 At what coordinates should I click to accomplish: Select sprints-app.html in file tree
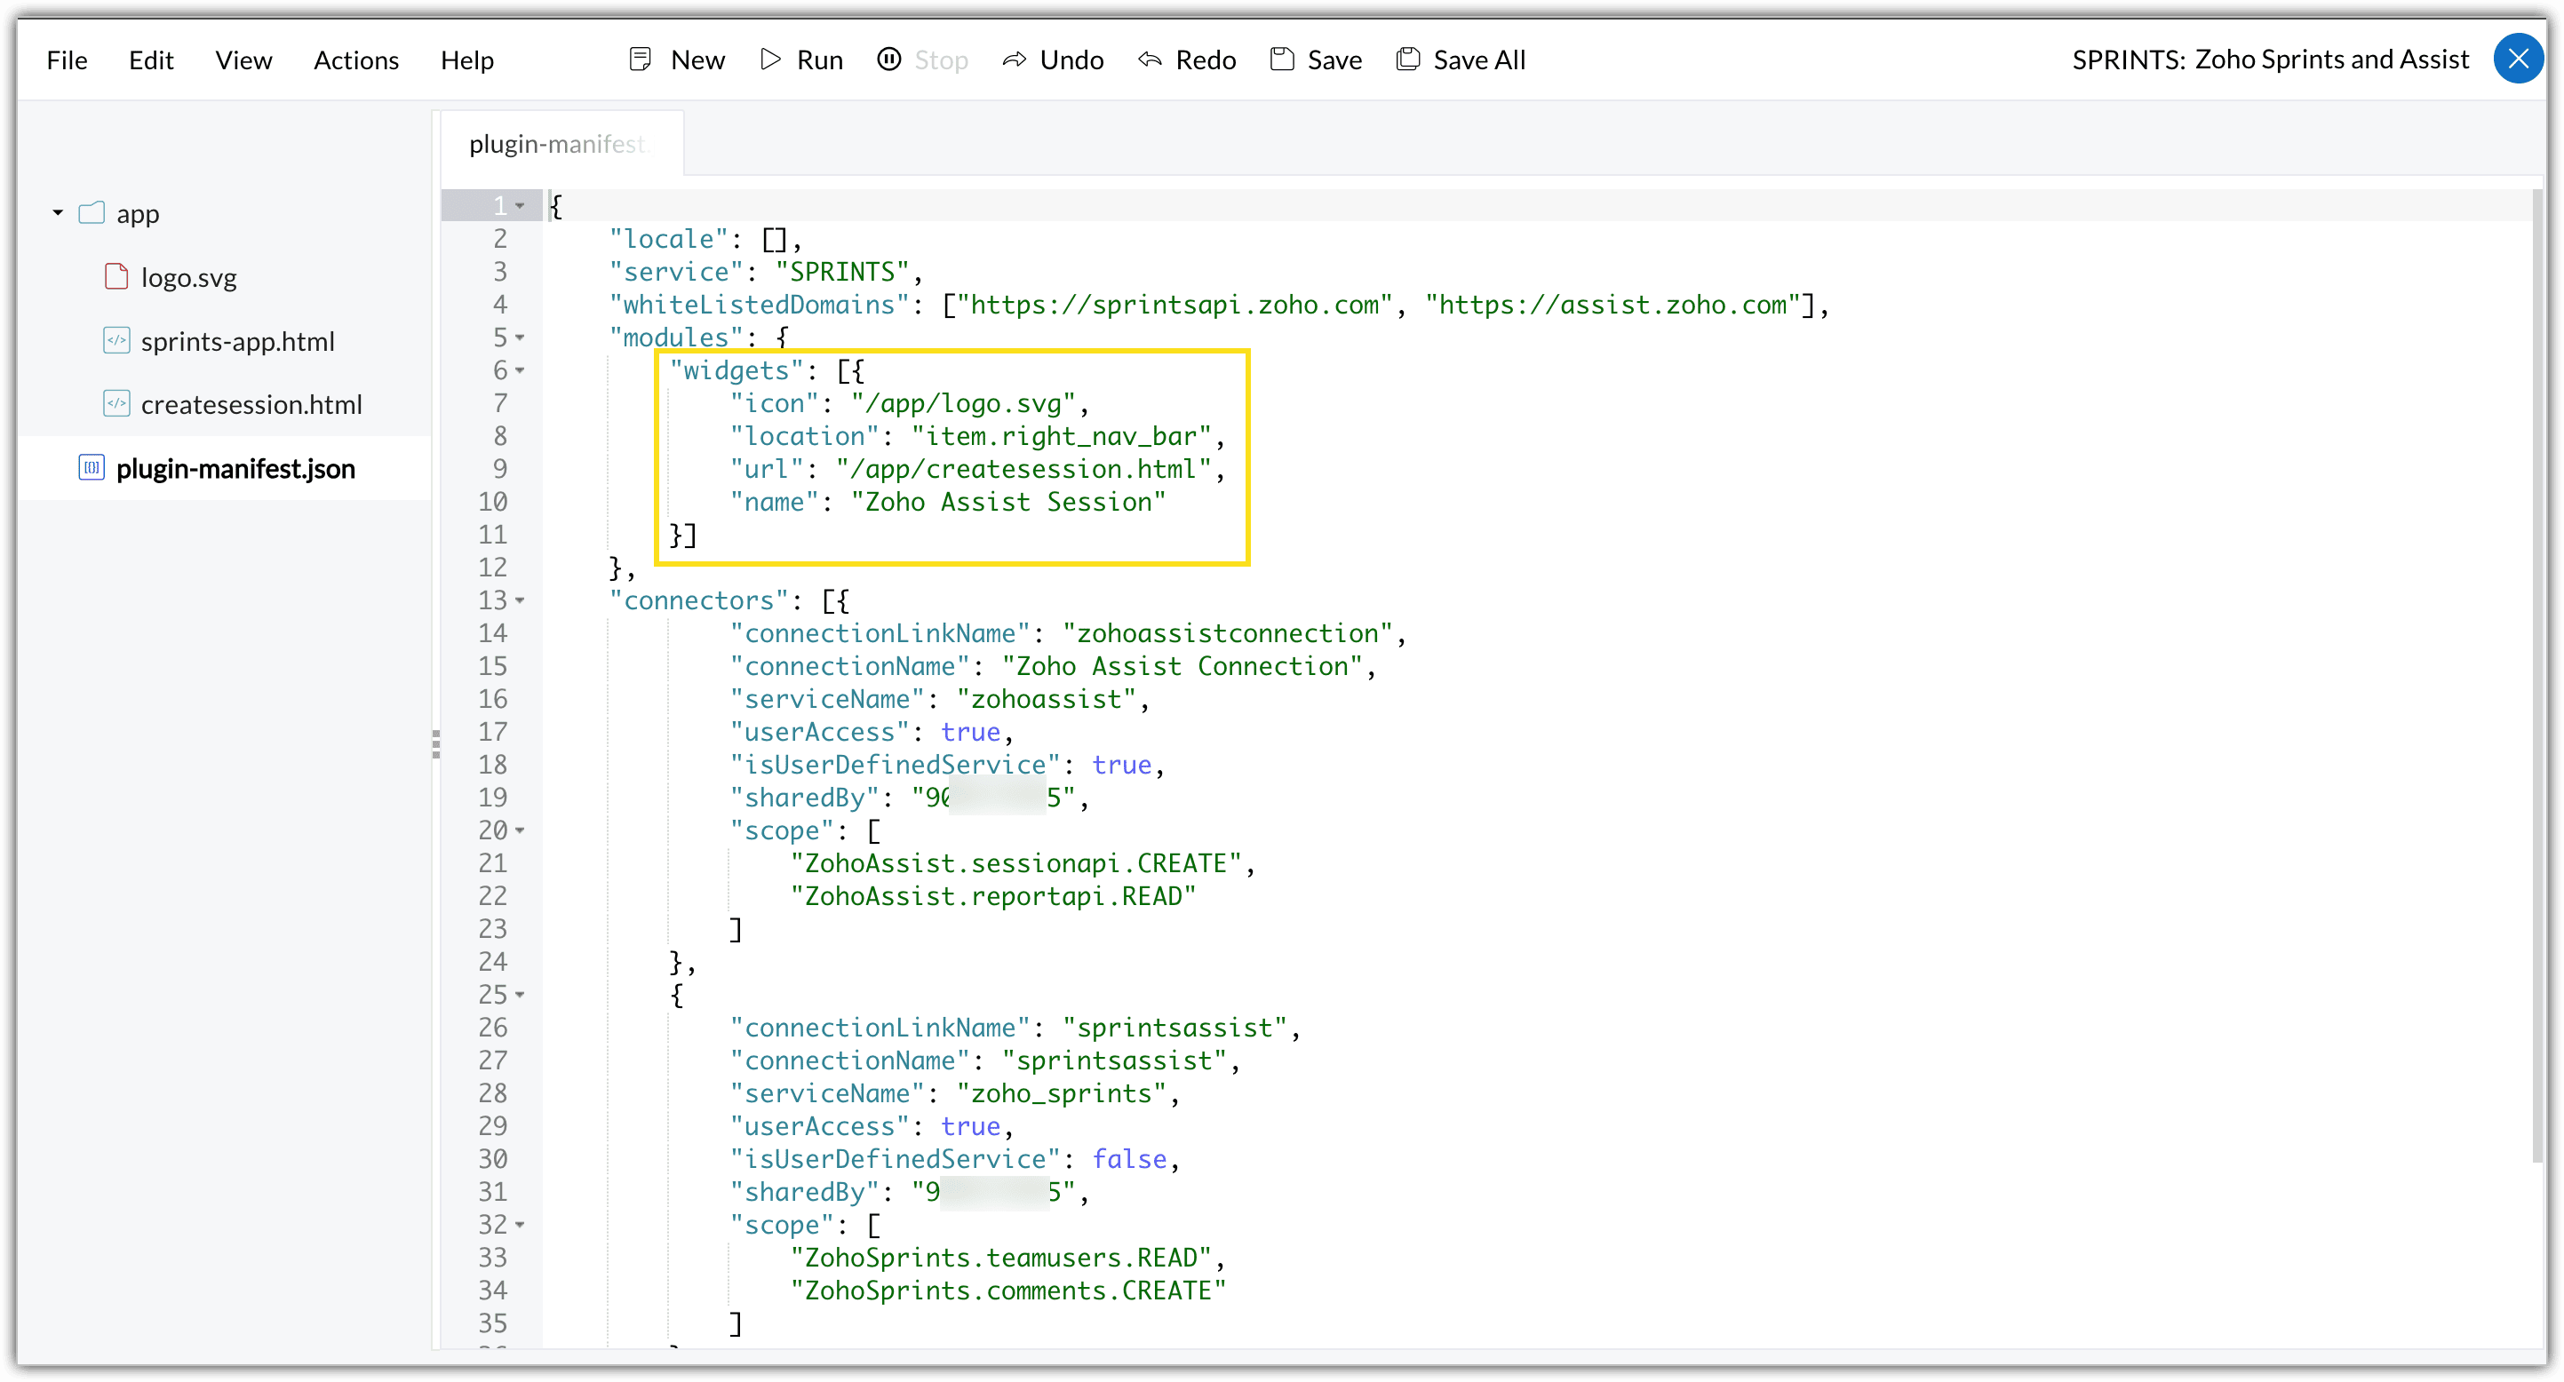[238, 341]
